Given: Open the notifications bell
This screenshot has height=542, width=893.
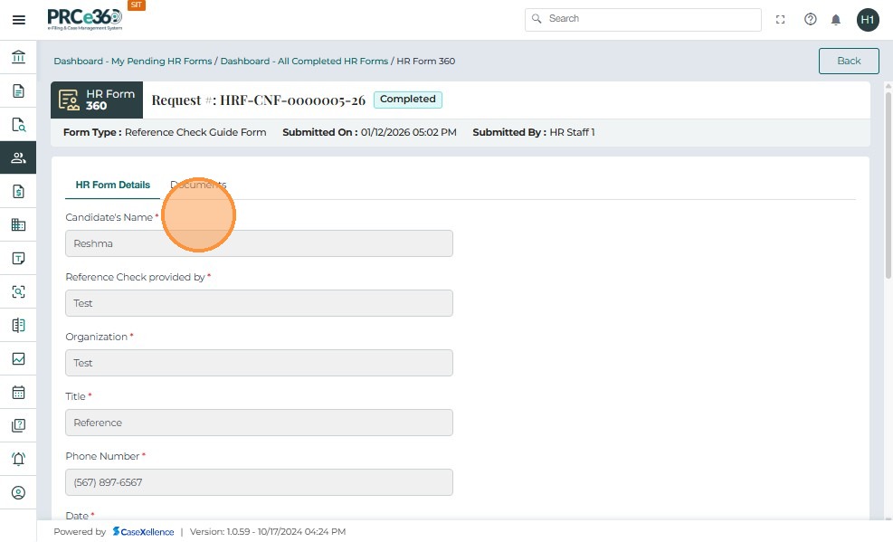Looking at the screenshot, I should pyautogui.click(x=835, y=20).
